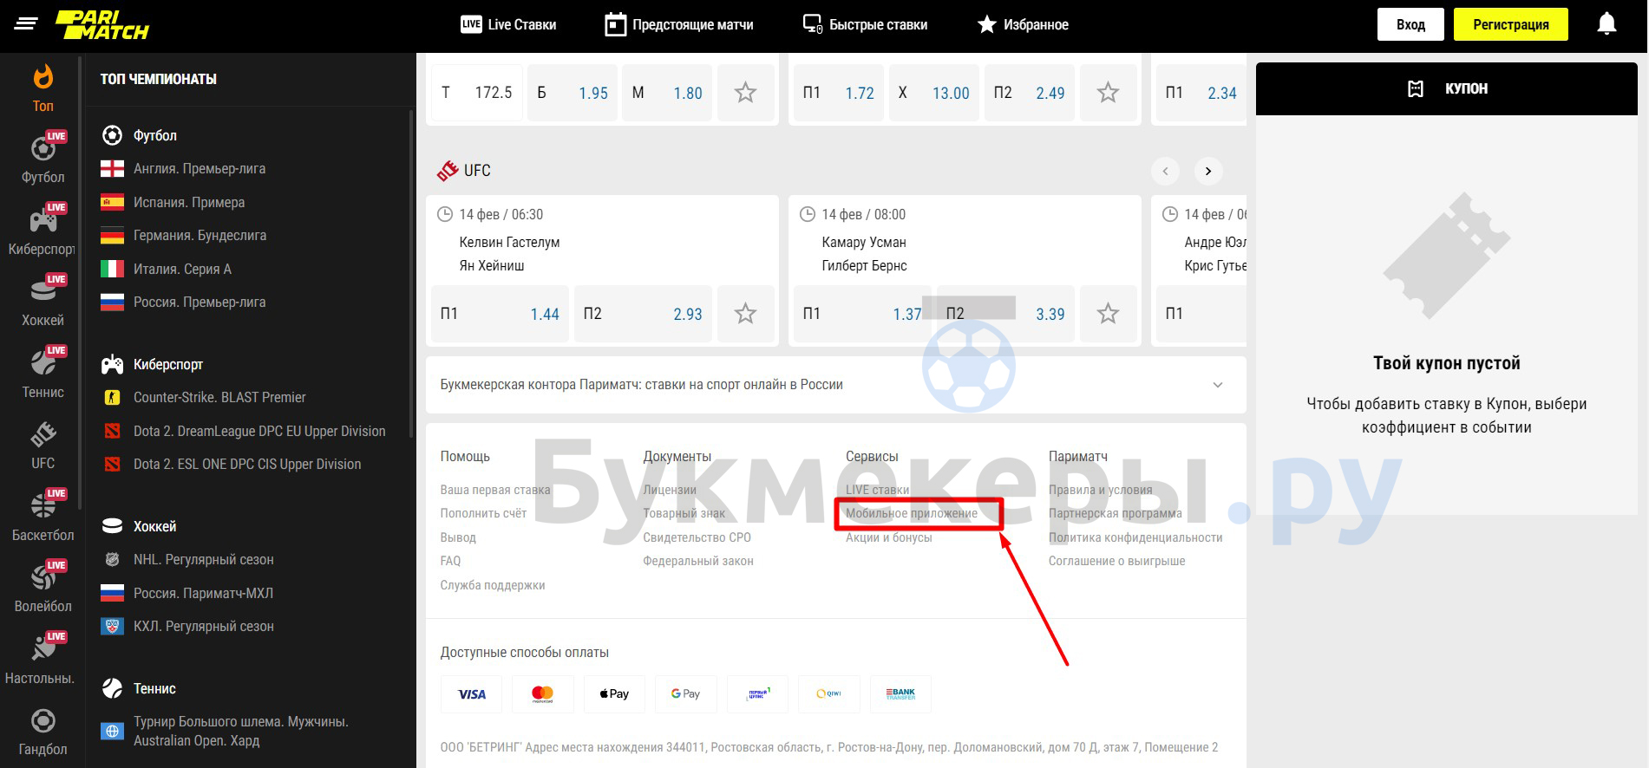
Task: Open Избранное in top bar
Action: point(1023,24)
